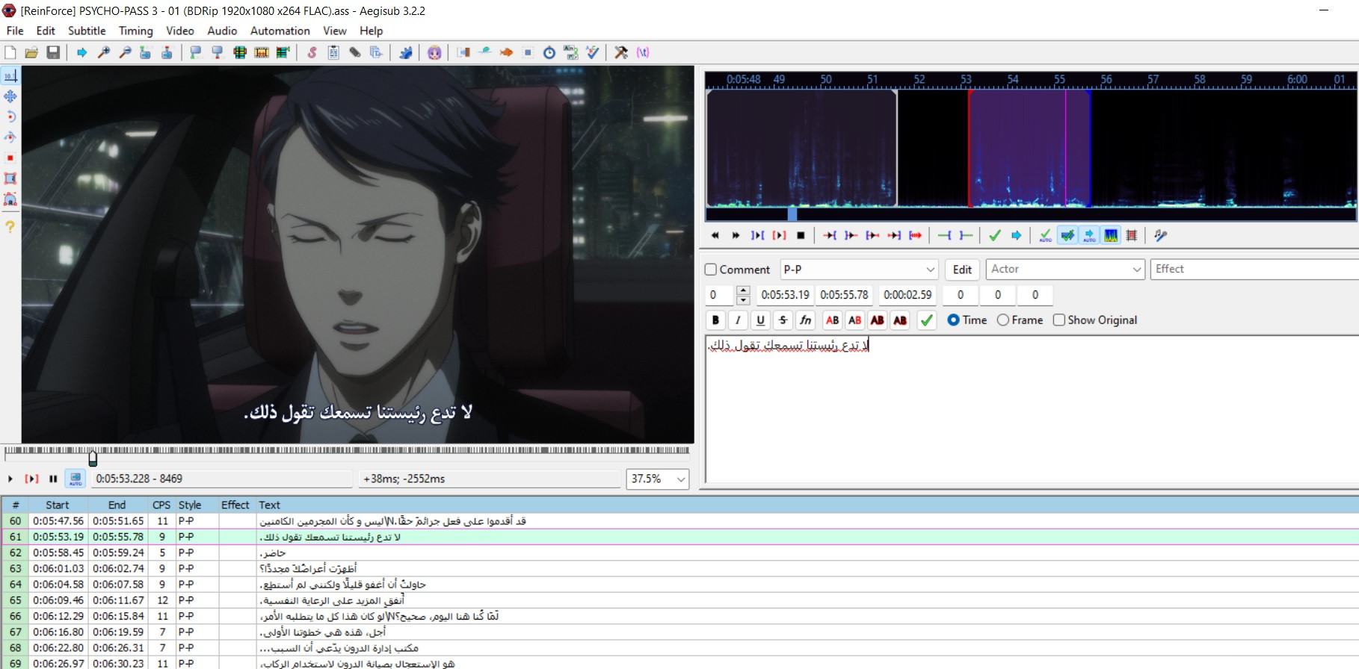The width and height of the screenshot is (1359, 669).
Task: Click the audio horizontal scrollbar thumb
Action: pyautogui.click(x=792, y=215)
